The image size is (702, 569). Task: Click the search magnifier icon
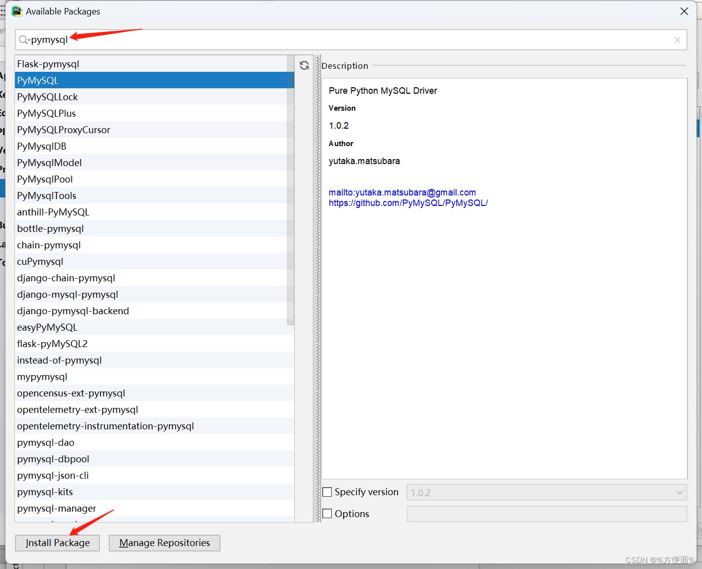tap(23, 39)
